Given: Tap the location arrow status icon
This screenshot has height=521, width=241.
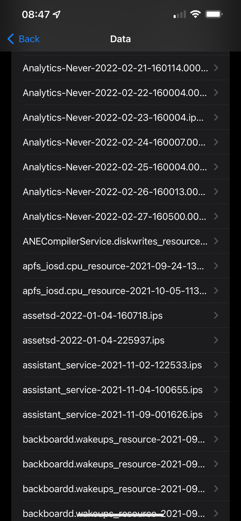Looking at the screenshot, I should tap(57, 14).
